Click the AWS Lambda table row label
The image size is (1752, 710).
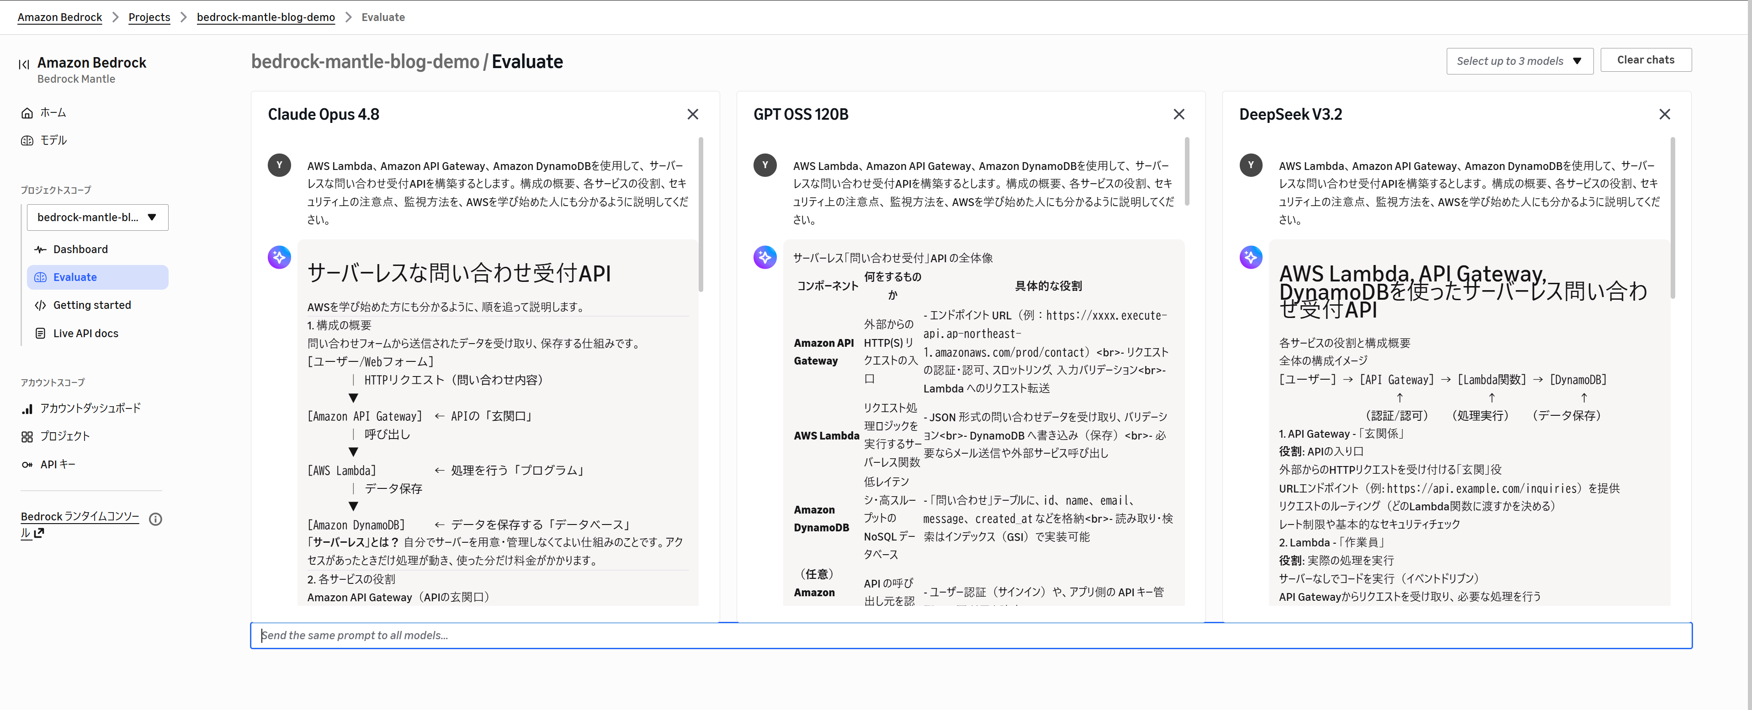pos(826,435)
